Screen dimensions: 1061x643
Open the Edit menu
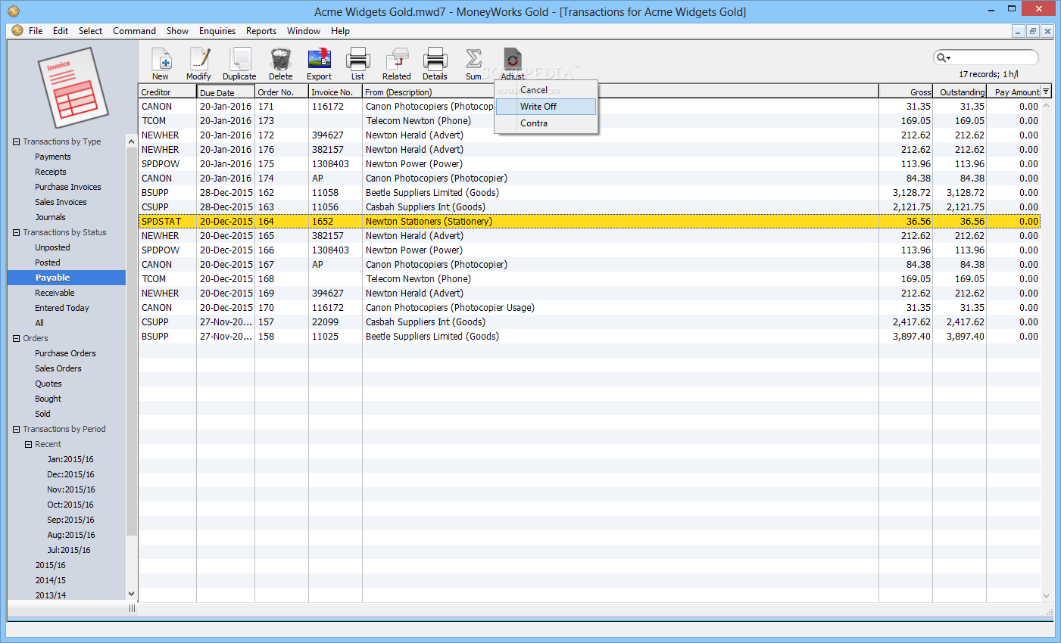click(61, 31)
